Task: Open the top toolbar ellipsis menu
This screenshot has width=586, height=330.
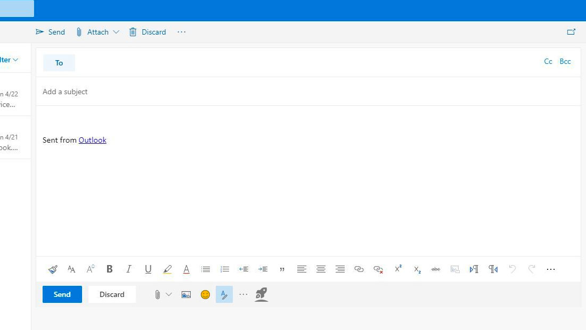Action: (x=182, y=32)
